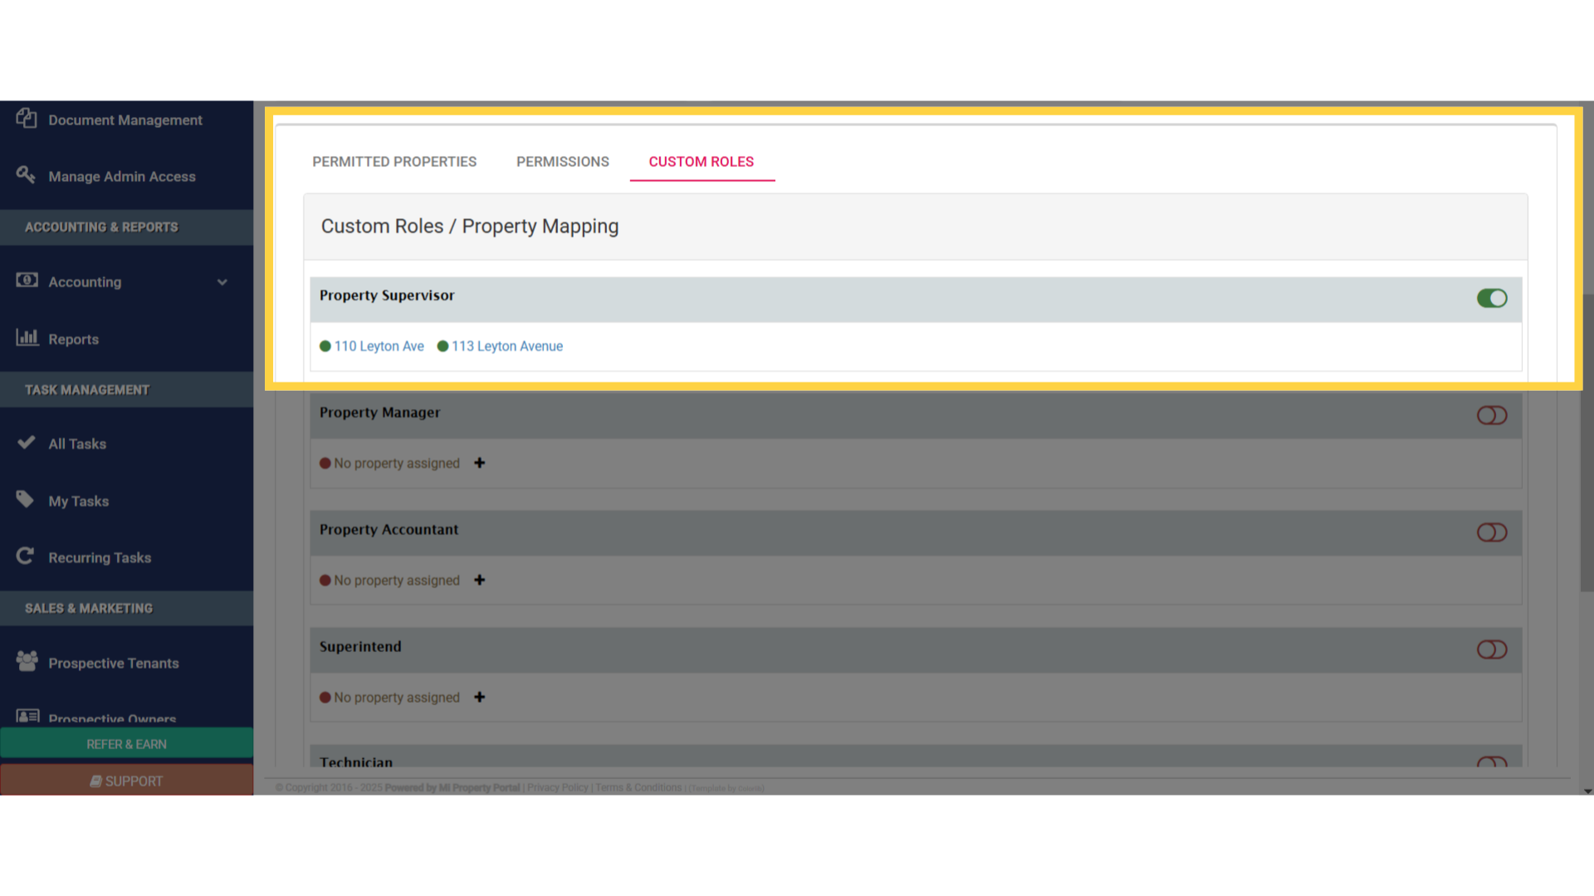
Task: Add a property to Property Accountant
Action: [480, 580]
